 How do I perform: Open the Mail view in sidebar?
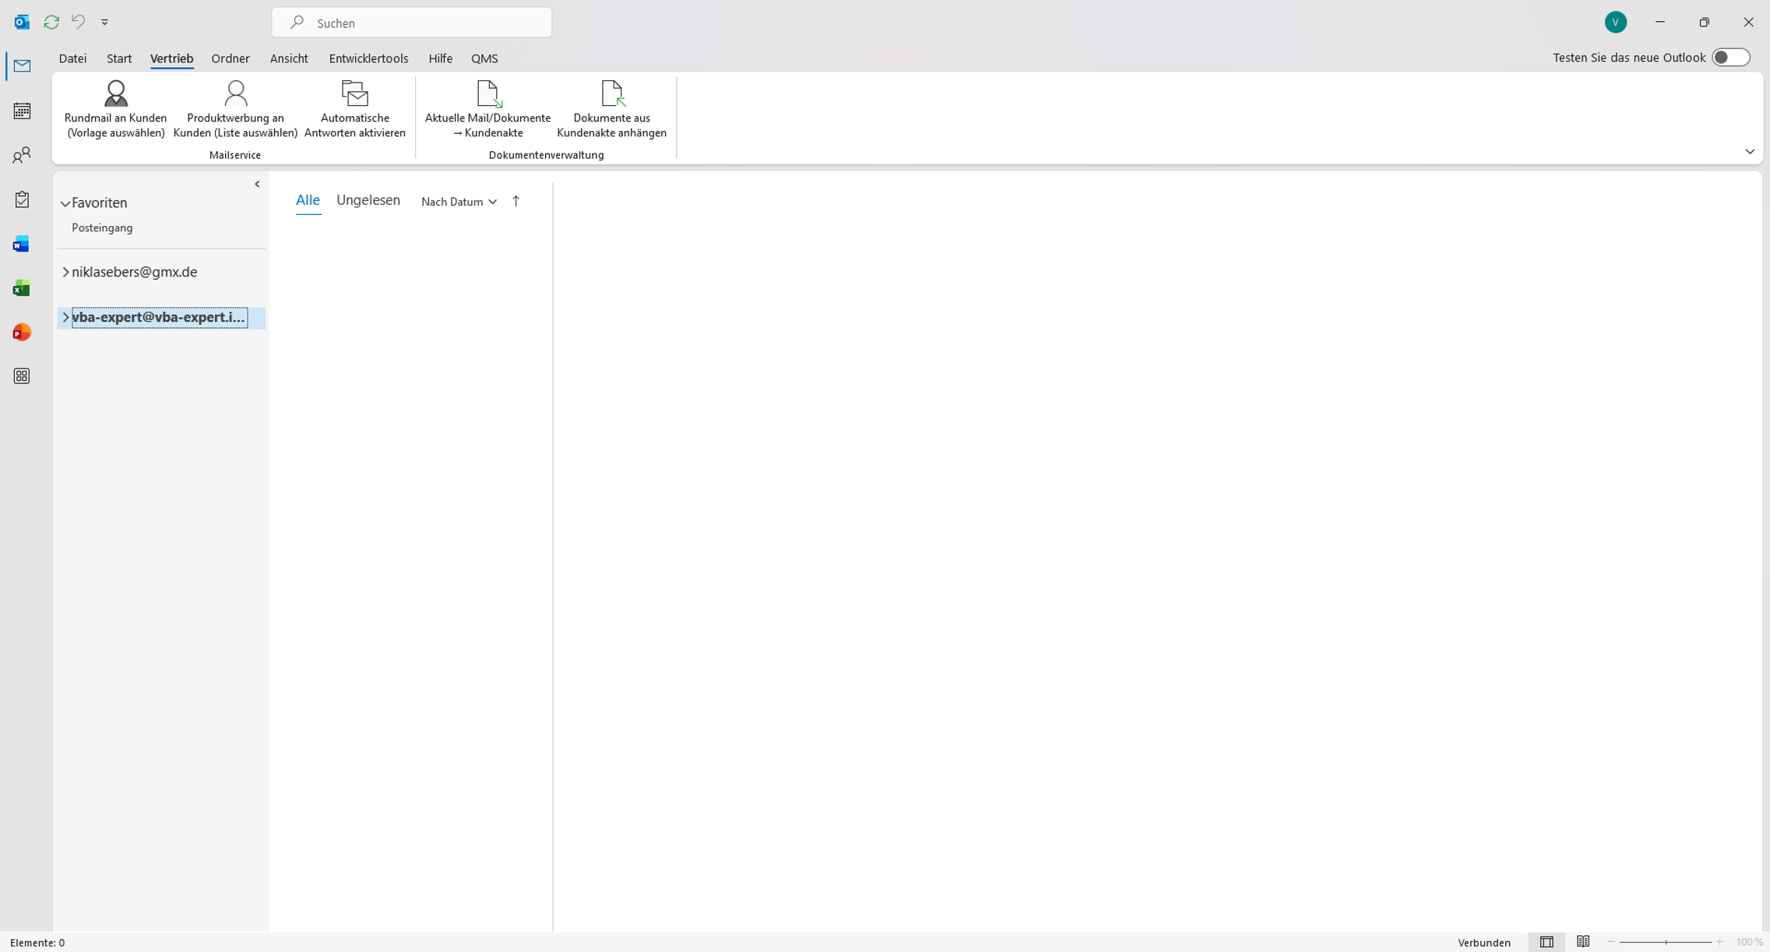tap(22, 66)
